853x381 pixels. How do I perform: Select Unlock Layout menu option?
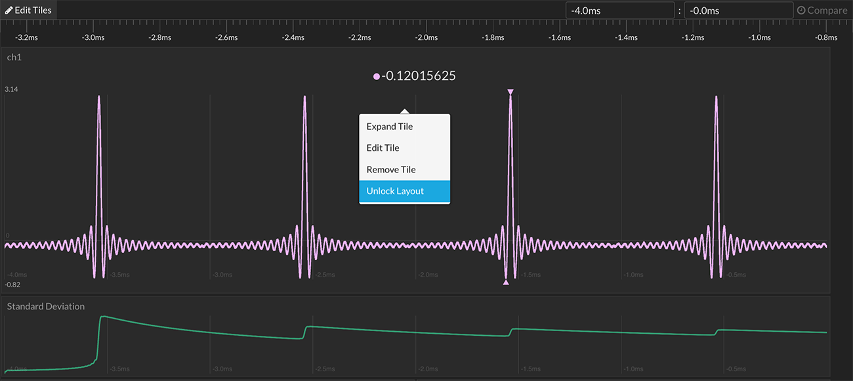point(395,191)
